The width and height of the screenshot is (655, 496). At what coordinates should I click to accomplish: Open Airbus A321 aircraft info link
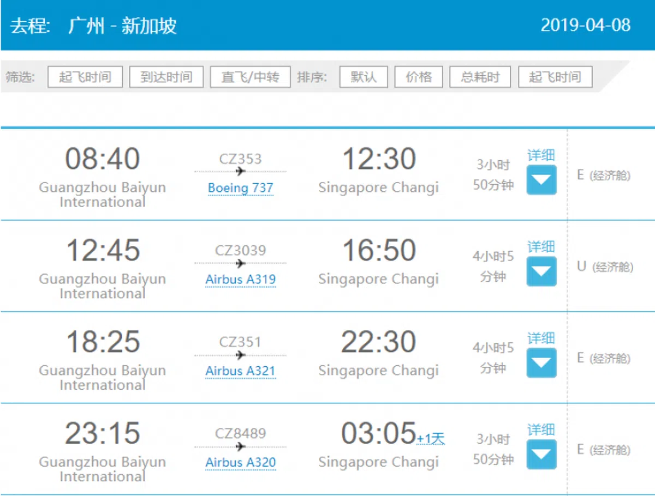(x=240, y=371)
